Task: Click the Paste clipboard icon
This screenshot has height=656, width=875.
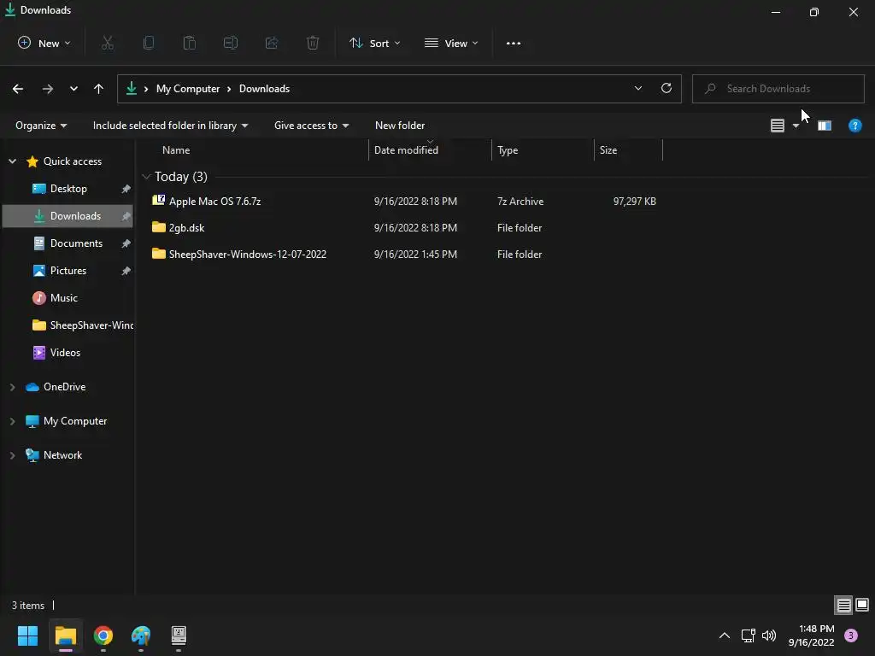Action: (x=190, y=43)
